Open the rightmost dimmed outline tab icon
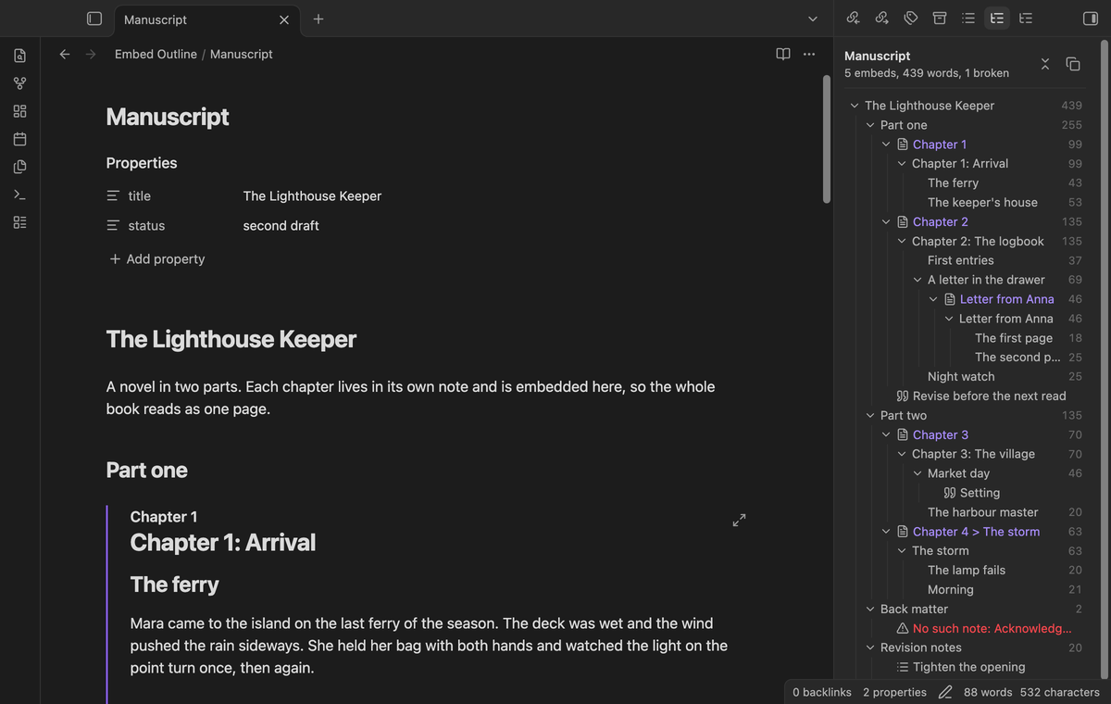The image size is (1111, 704). [1026, 19]
